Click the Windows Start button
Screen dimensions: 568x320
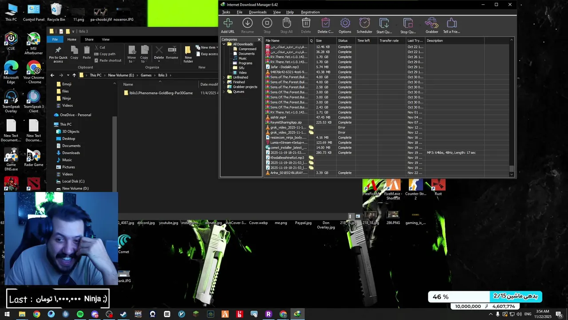(x=7, y=314)
